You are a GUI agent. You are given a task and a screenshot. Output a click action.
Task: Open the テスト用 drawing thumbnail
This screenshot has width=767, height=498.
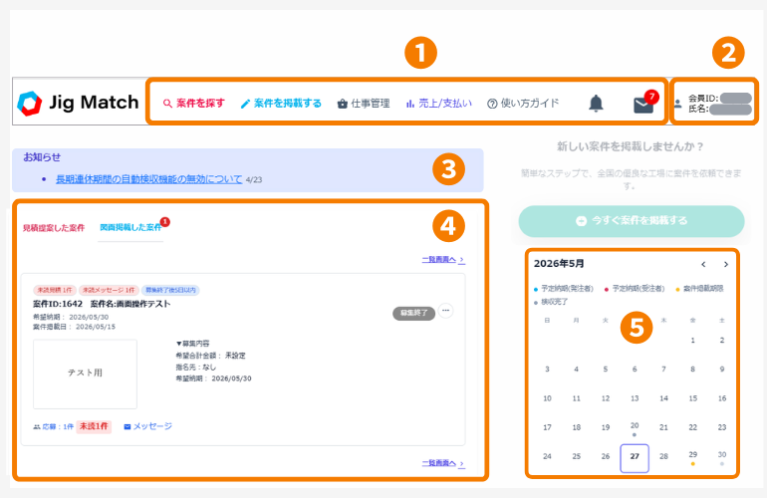(x=85, y=373)
